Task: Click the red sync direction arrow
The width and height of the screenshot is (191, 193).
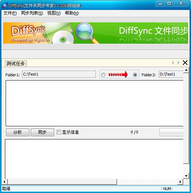Action: [x=118, y=75]
